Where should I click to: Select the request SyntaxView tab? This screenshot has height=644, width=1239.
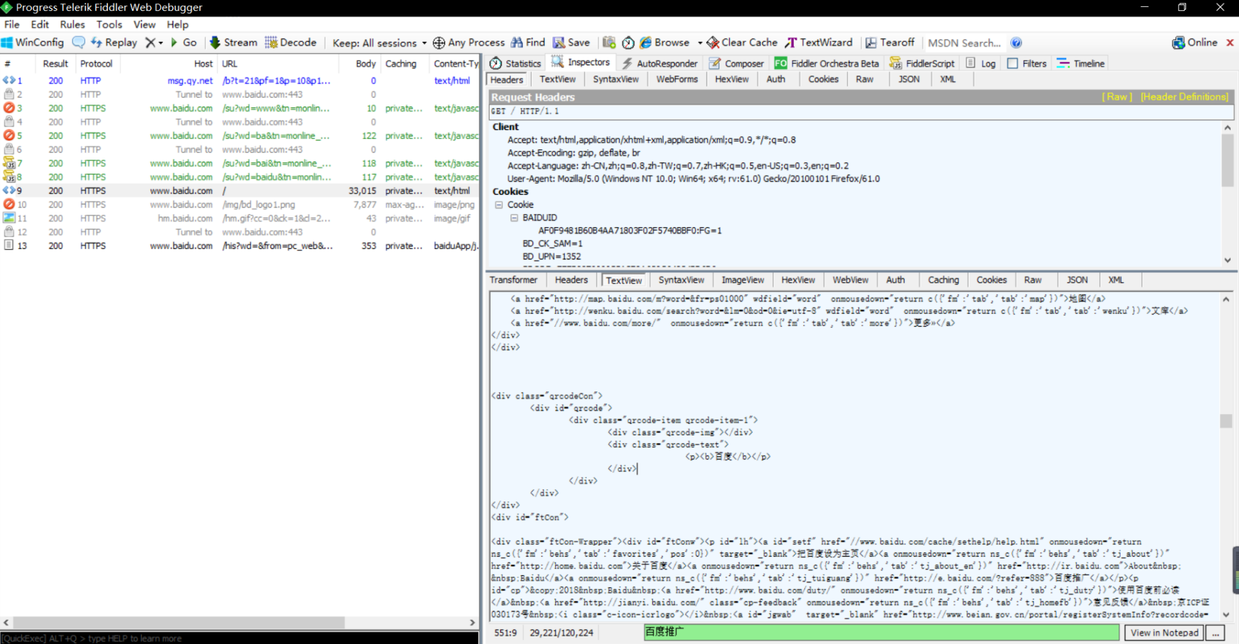point(616,79)
